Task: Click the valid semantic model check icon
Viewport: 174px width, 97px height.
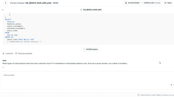Action: point(138,95)
